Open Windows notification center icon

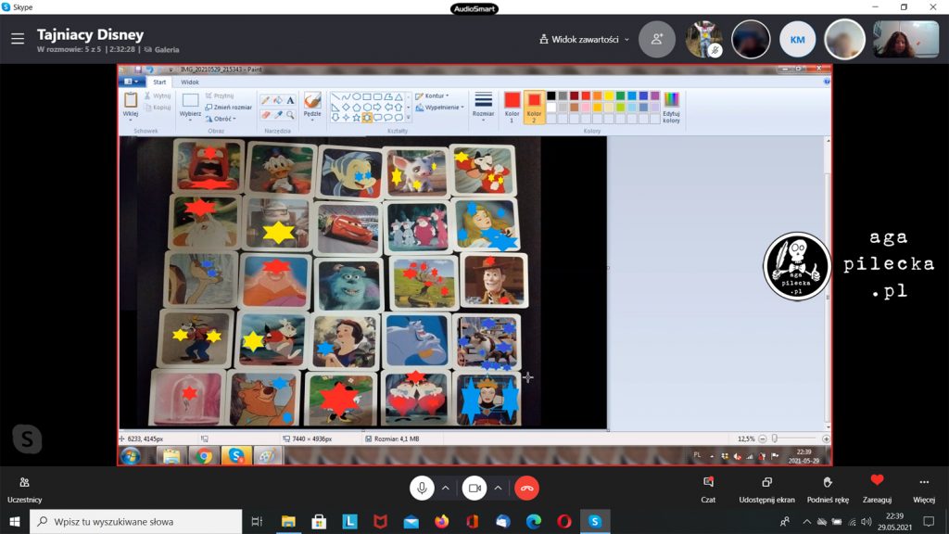[929, 521]
